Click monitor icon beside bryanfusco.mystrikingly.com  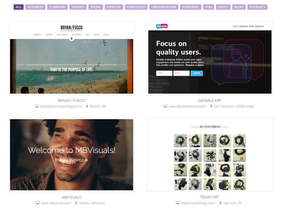(37, 106)
